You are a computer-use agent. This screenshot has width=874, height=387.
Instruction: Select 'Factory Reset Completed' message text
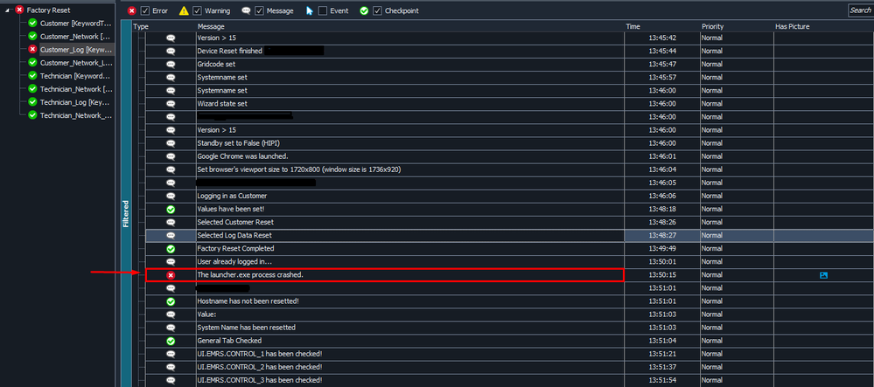click(x=235, y=248)
